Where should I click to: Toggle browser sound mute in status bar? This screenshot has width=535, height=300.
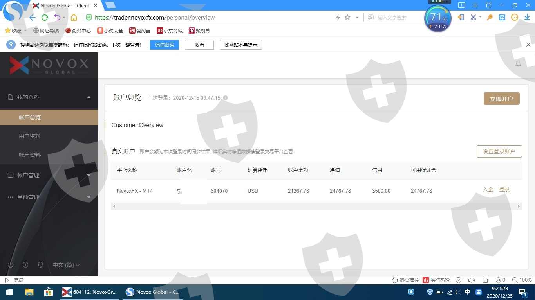click(x=472, y=280)
